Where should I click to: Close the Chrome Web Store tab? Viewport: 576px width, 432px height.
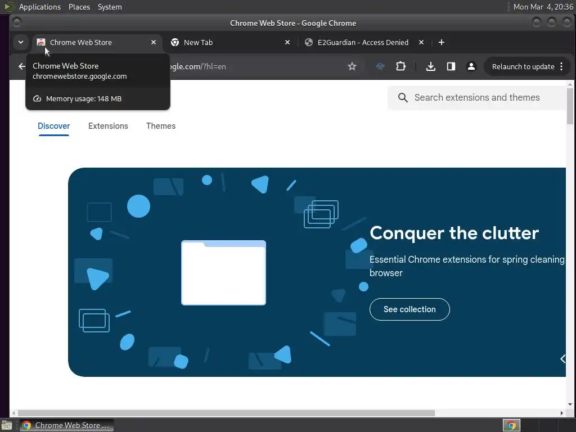(154, 42)
